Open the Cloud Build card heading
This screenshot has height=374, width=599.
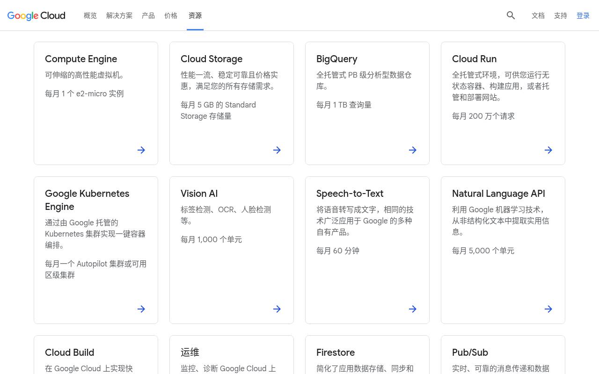click(x=70, y=352)
